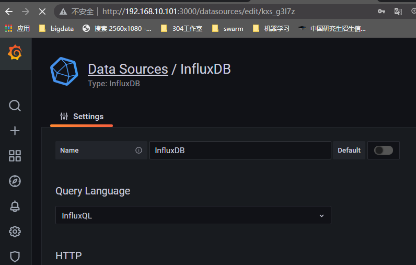Screen dimensions: 416x265
Task: Go to the Data Sources breadcrumb link
Action: pyautogui.click(x=128, y=69)
